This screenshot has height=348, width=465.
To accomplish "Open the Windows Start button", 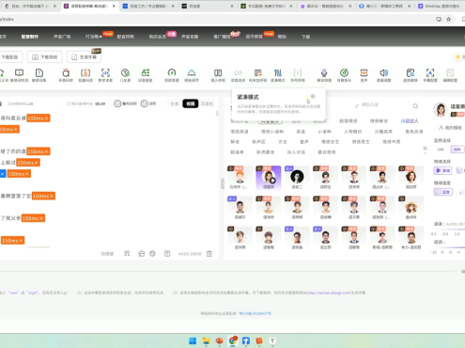I will coord(193,340).
